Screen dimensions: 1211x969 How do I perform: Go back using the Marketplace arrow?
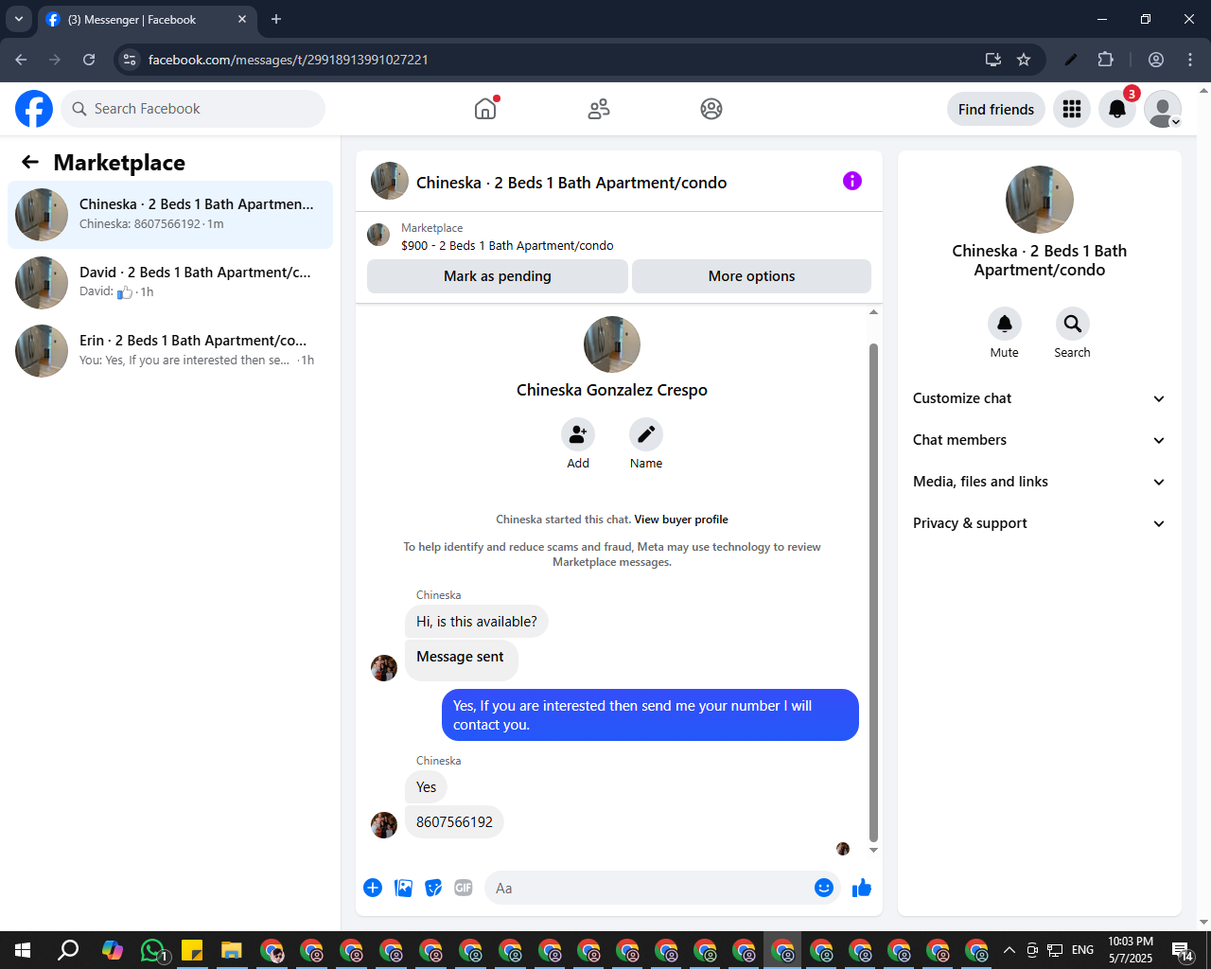[x=30, y=163]
